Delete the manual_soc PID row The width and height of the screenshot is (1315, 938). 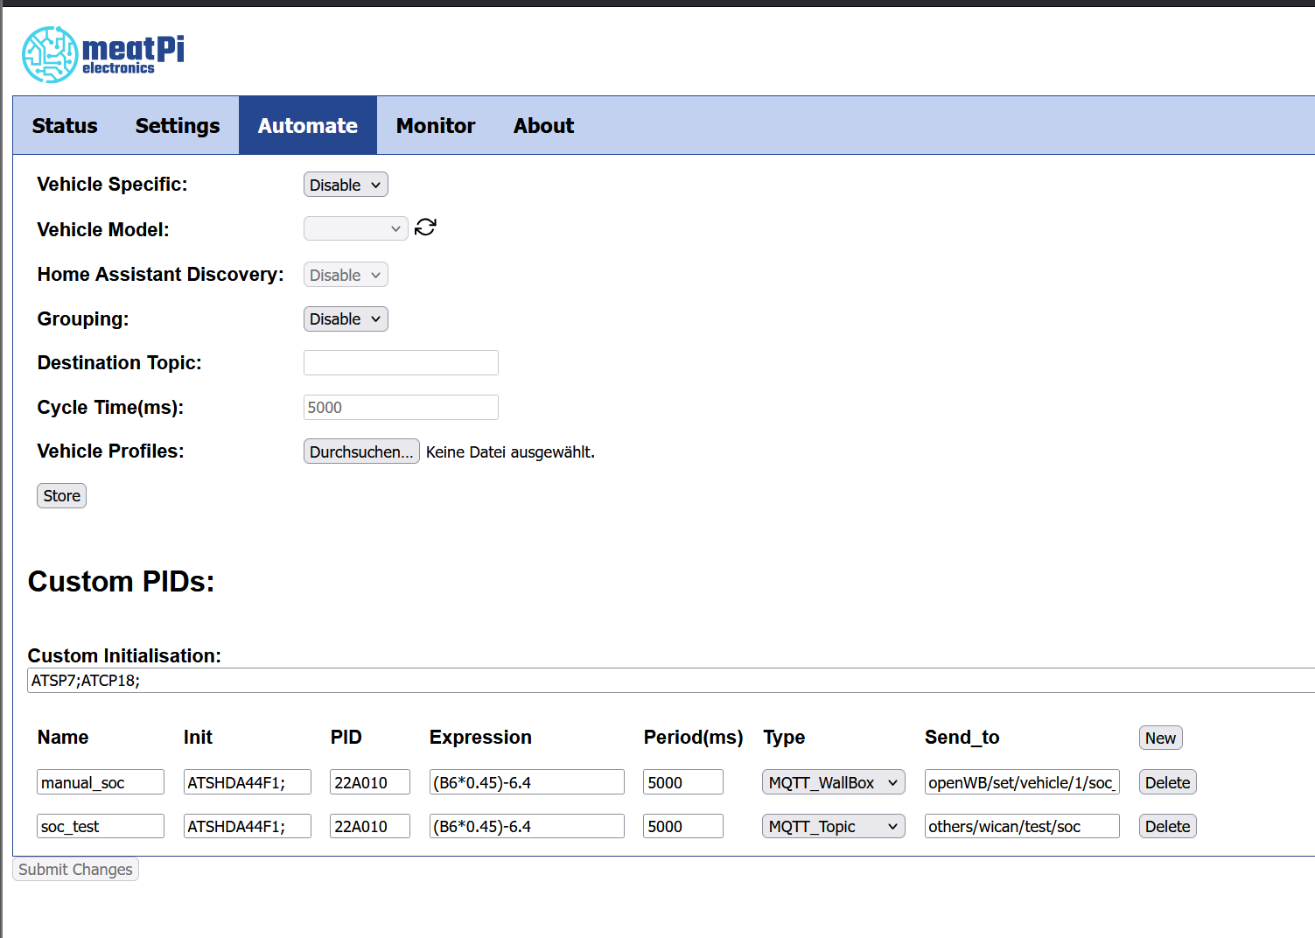(x=1167, y=782)
